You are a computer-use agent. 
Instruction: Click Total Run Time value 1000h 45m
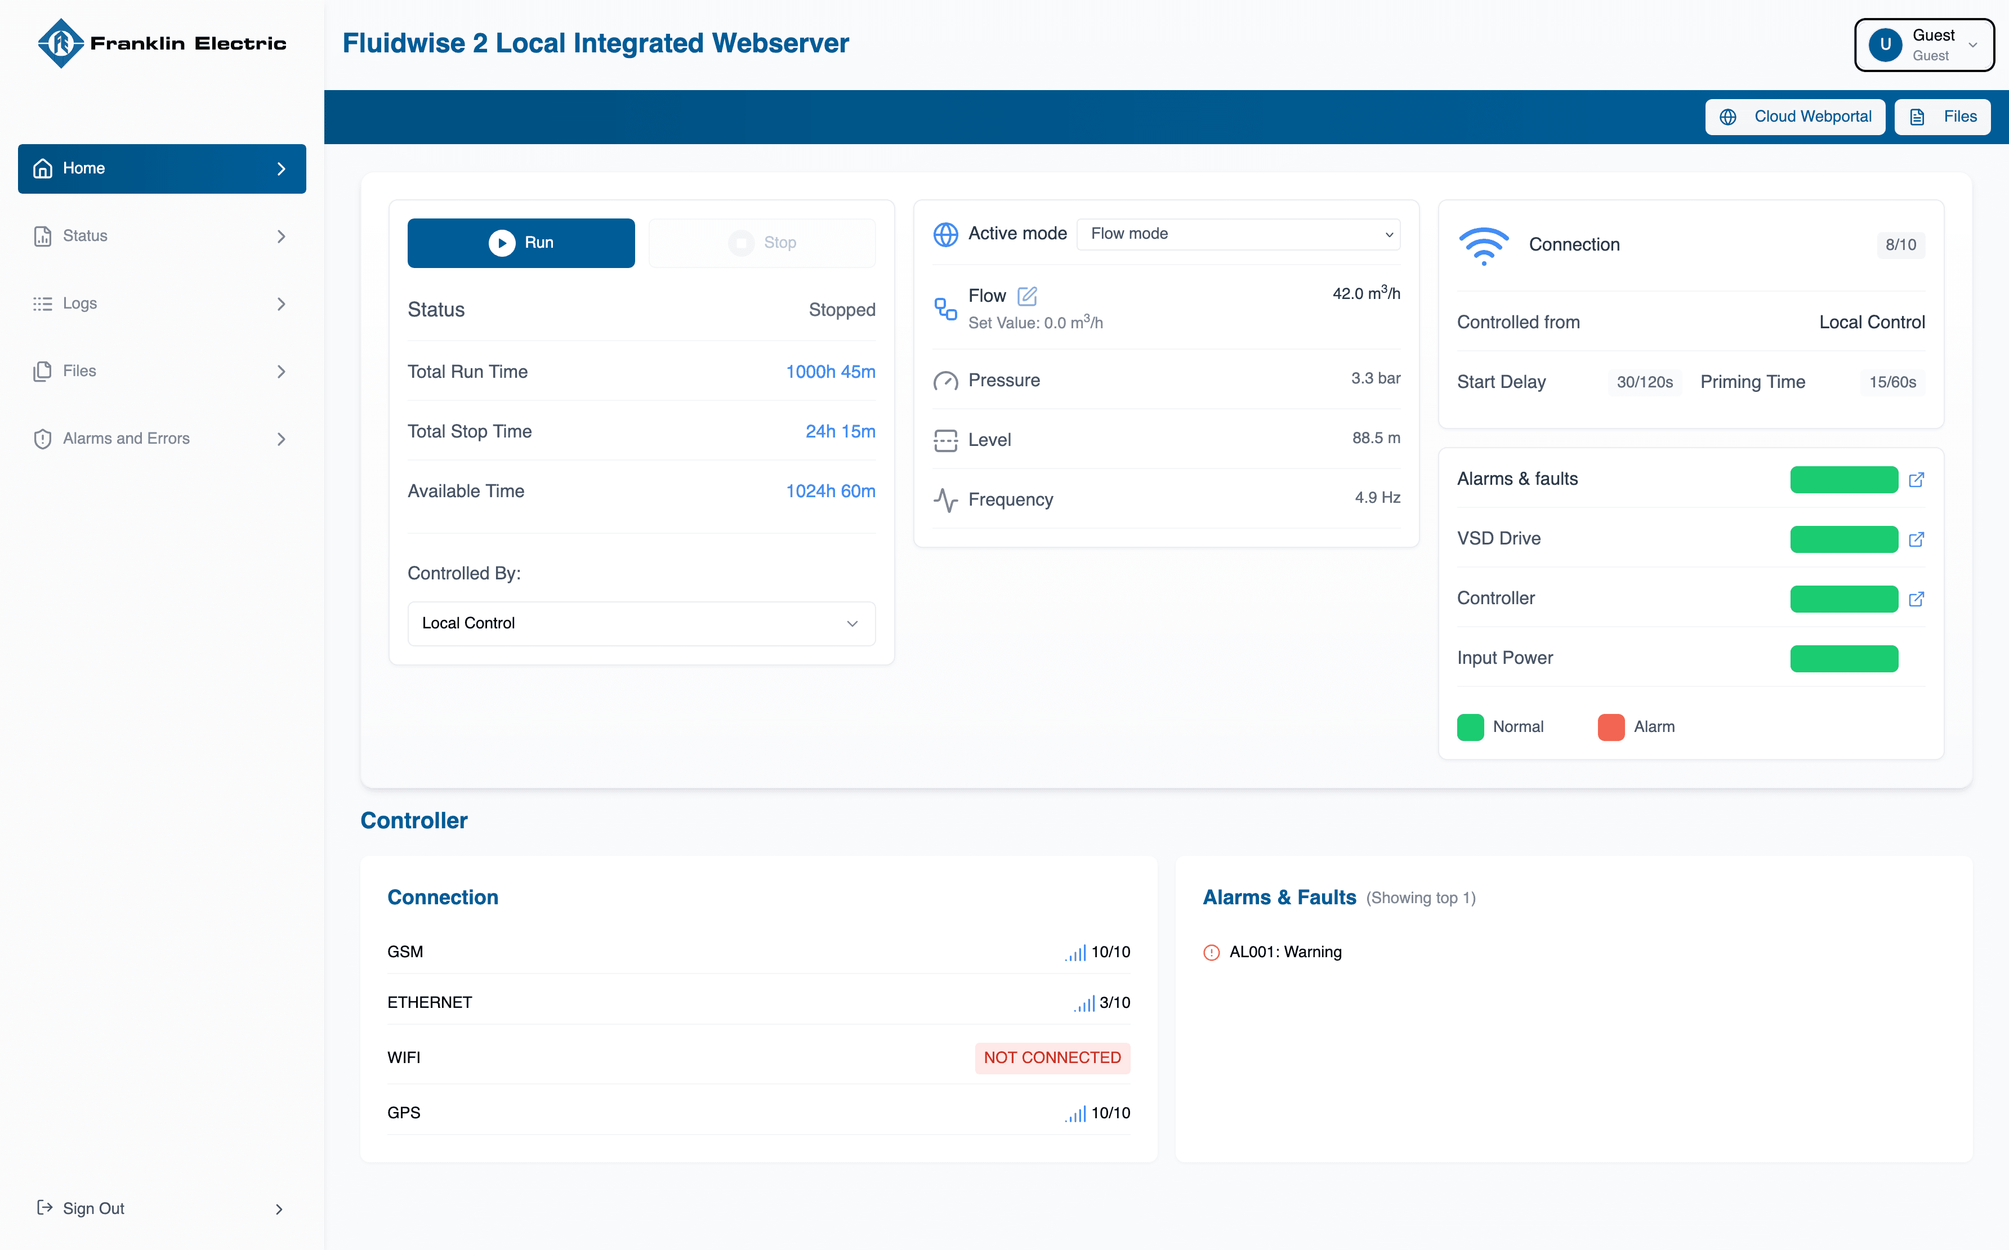pyautogui.click(x=830, y=372)
